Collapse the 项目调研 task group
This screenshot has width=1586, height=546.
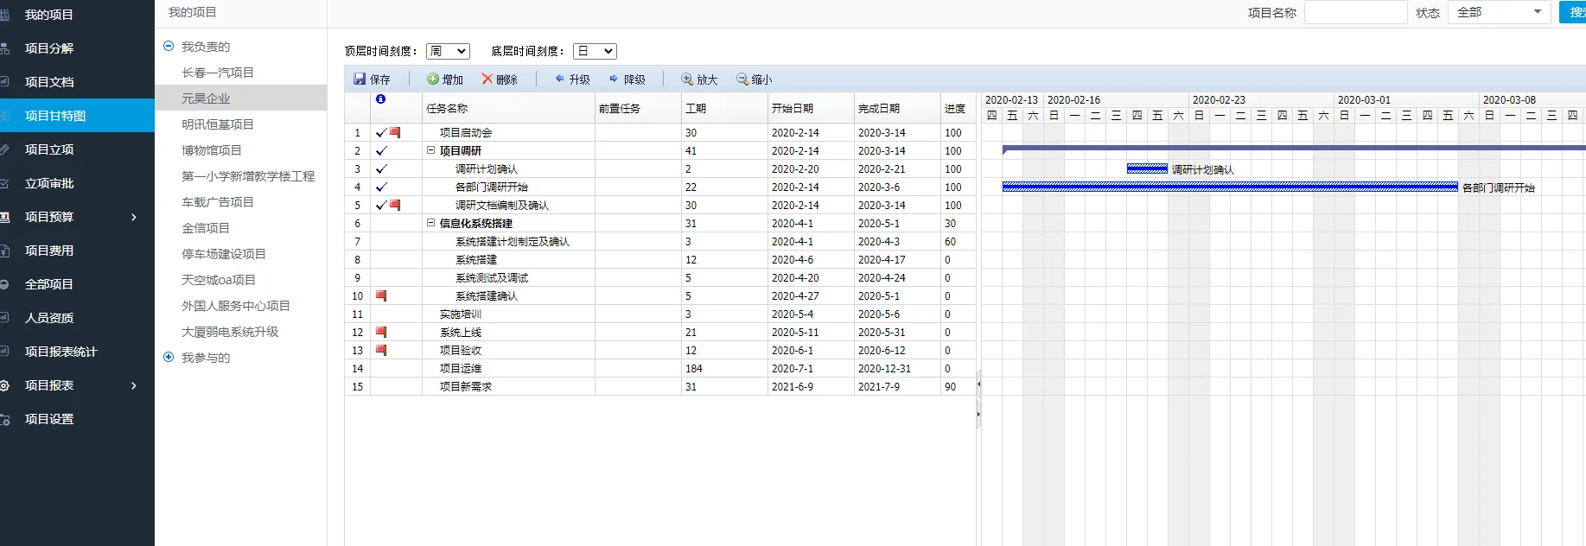click(x=430, y=150)
